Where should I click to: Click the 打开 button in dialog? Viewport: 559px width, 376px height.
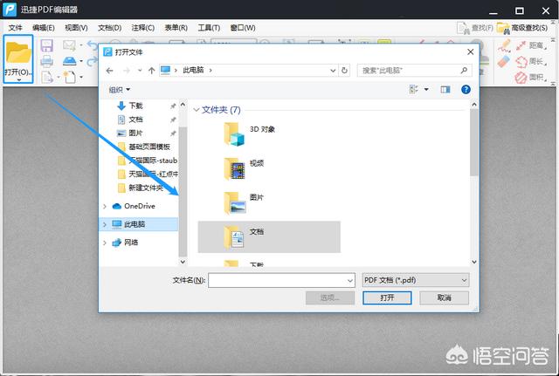tap(387, 297)
